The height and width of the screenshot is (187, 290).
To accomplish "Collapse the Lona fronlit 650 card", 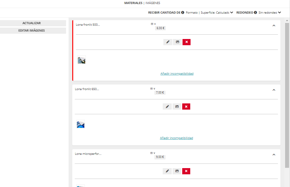I will tap(274, 90).
